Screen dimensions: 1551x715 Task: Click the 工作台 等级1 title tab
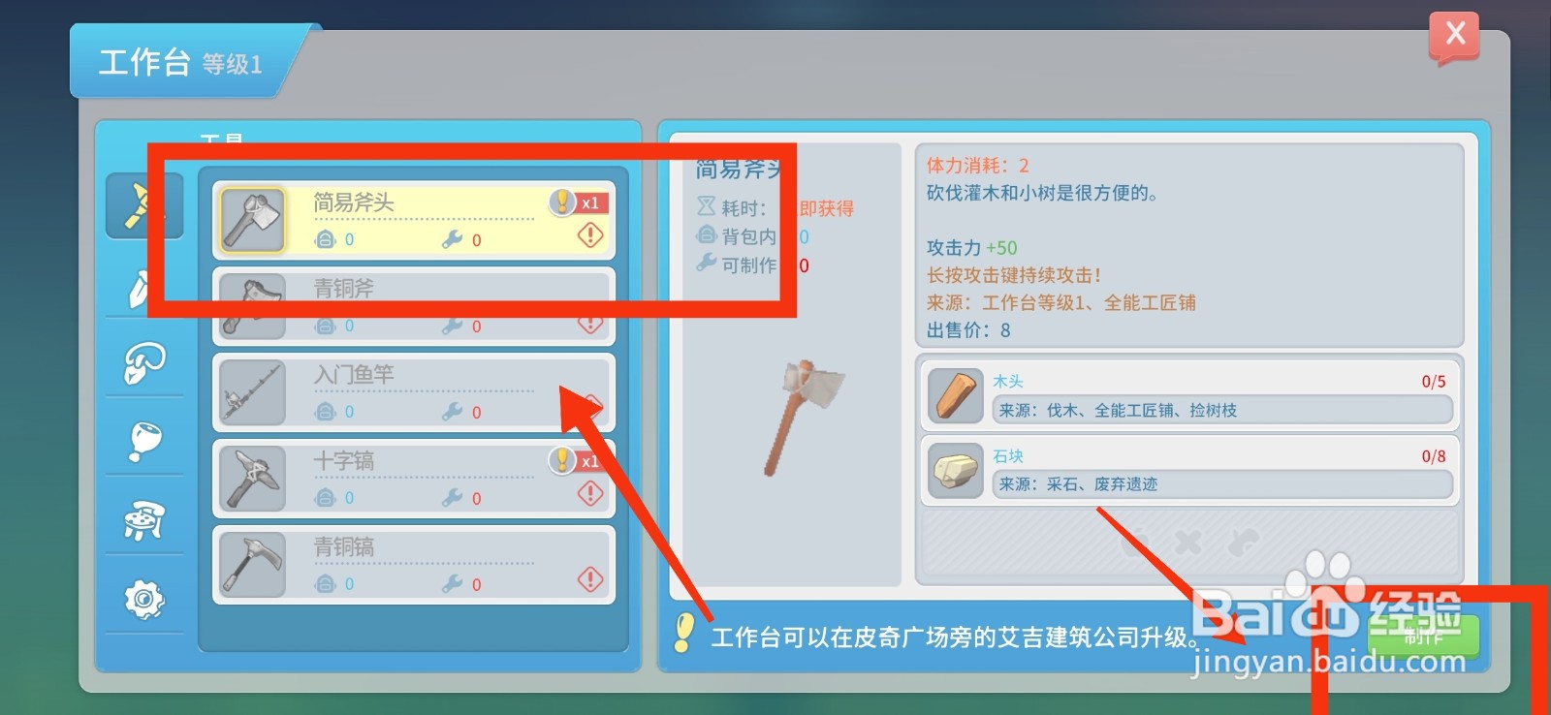(181, 62)
